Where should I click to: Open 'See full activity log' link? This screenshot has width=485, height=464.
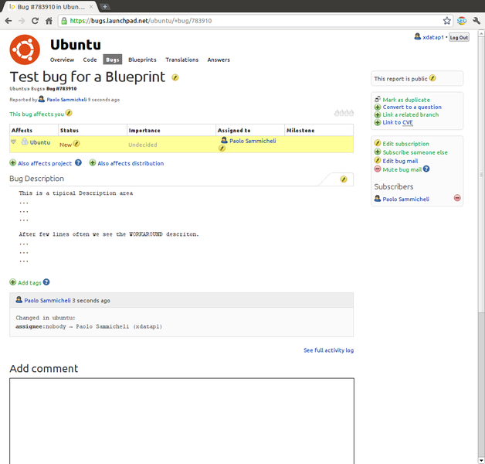point(328,350)
